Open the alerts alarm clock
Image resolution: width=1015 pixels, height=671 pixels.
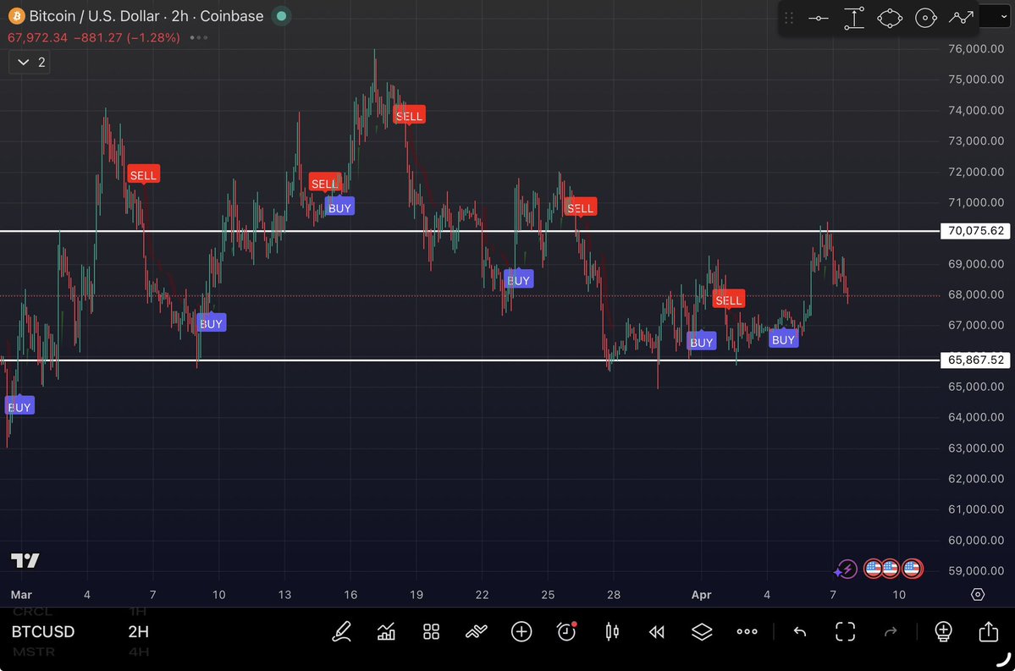point(566,631)
